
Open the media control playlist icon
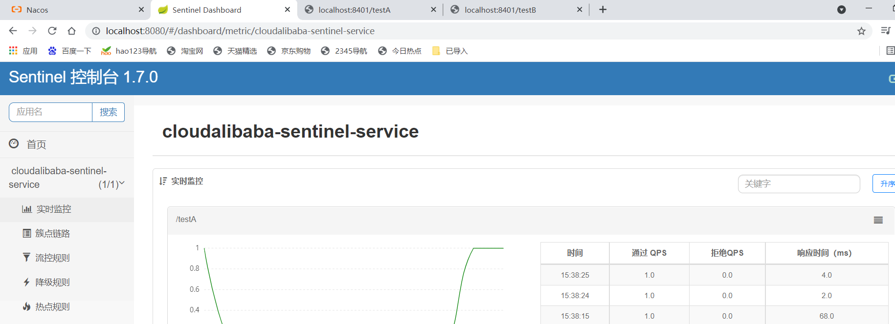(x=886, y=31)
